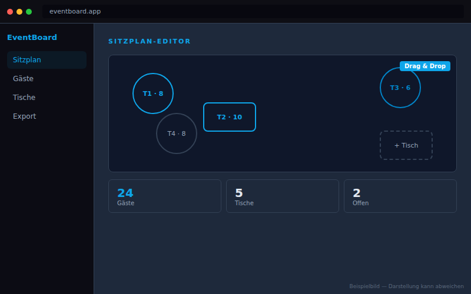The width and height of the screenshot is (471, 294).
Task: Maximize window using the green button
Action: click(x=29, y=12)
